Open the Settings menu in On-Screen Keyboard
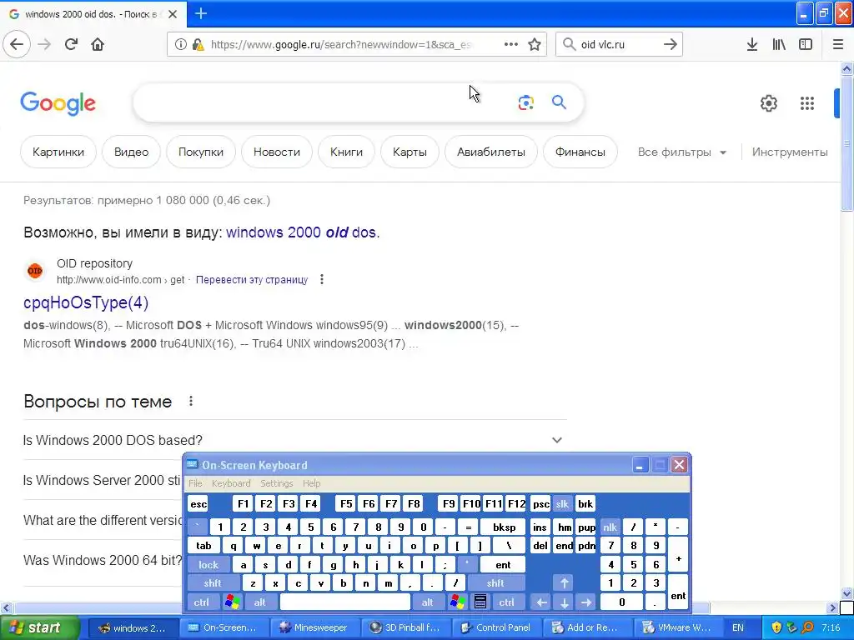Image resolution: width=854 pixels, height=640 pixels. click(276, 483)
